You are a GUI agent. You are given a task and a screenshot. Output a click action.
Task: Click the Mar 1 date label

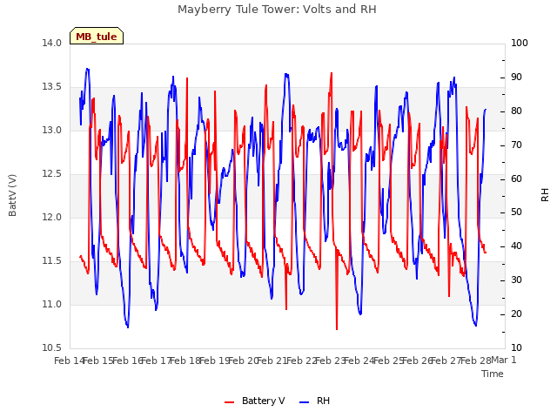pos(504,360)
